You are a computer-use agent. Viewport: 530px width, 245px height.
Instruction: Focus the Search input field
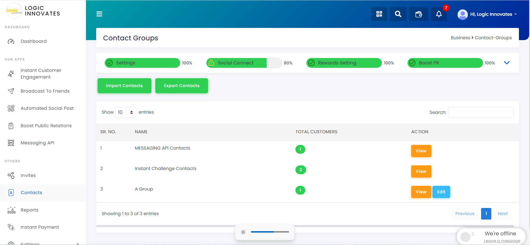click(481, 112)
